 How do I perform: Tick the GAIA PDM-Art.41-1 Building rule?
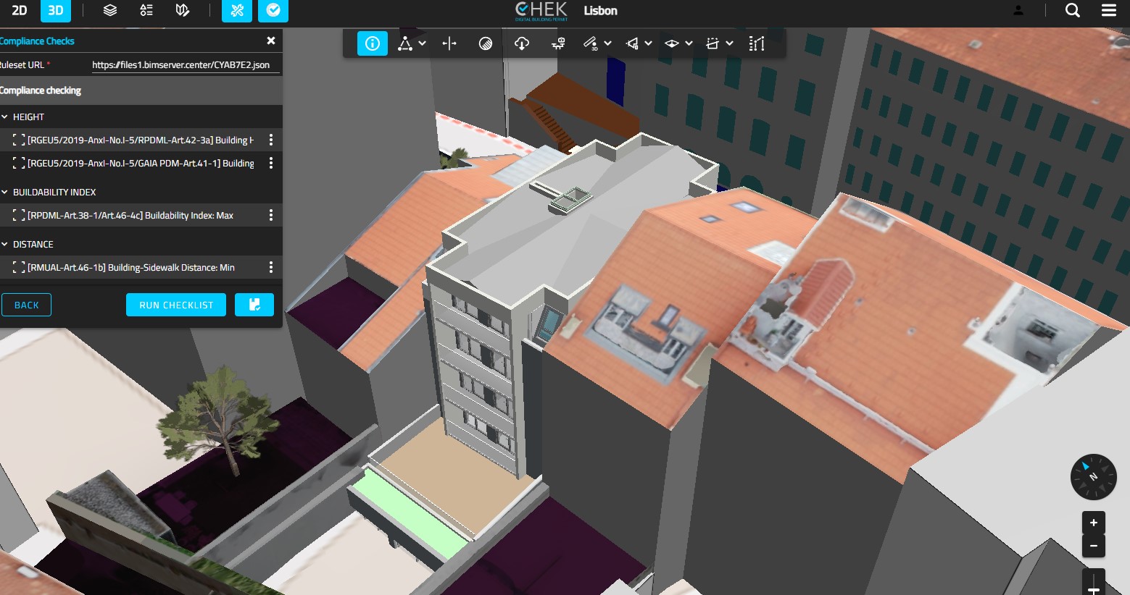click(19, 163)
